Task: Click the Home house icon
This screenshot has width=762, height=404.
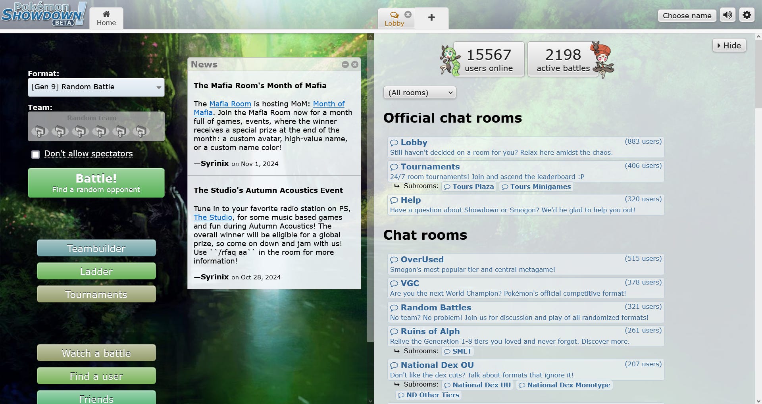Action: click(x=106, y=13)
